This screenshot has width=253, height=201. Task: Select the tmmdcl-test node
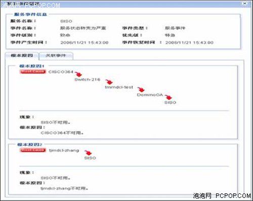119,87
